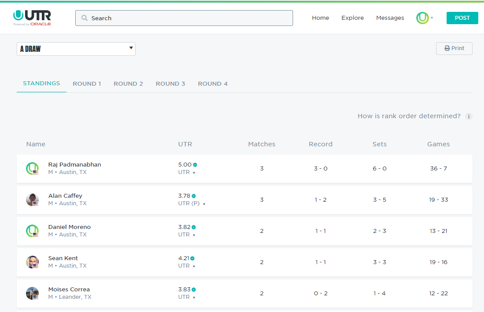Select Sean Kent's profile picture
Viewport: 484px width, 312px height.
(x=32, y=262)
